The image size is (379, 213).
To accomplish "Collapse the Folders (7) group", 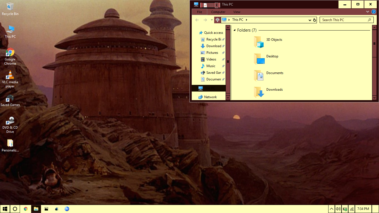I will point(235,30).
